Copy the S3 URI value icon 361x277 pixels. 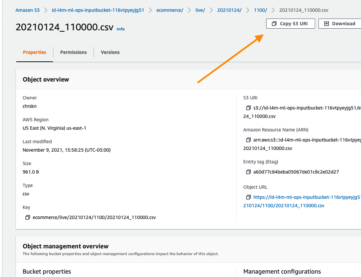248,108
